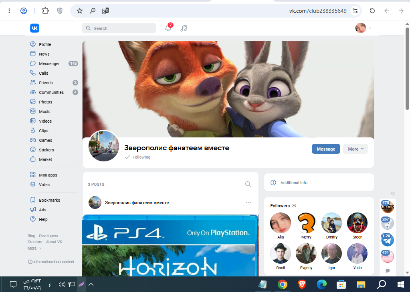This screenshot has height=292, width=410.
Task: Open the notifications bell with 7 alerts
Action: (168, 28)
